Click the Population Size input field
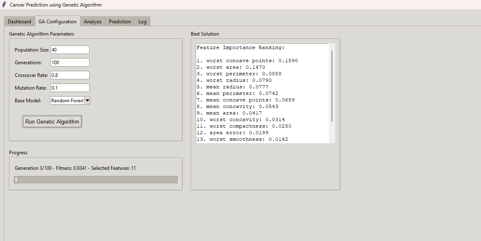This screenshot has height=241, width=481. [70, 50]
